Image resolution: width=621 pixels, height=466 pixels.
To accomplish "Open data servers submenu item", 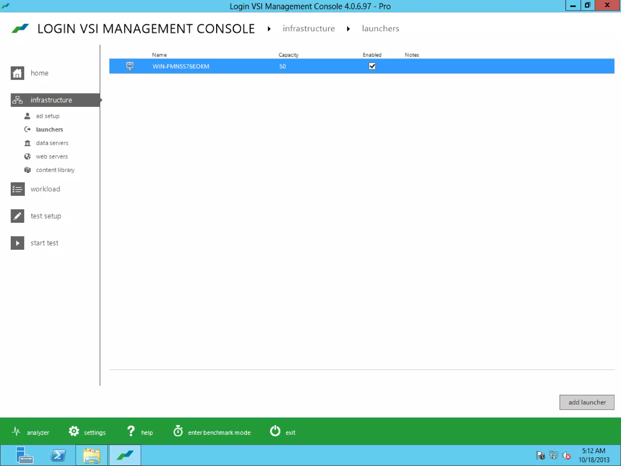I will tap(52, 143).
